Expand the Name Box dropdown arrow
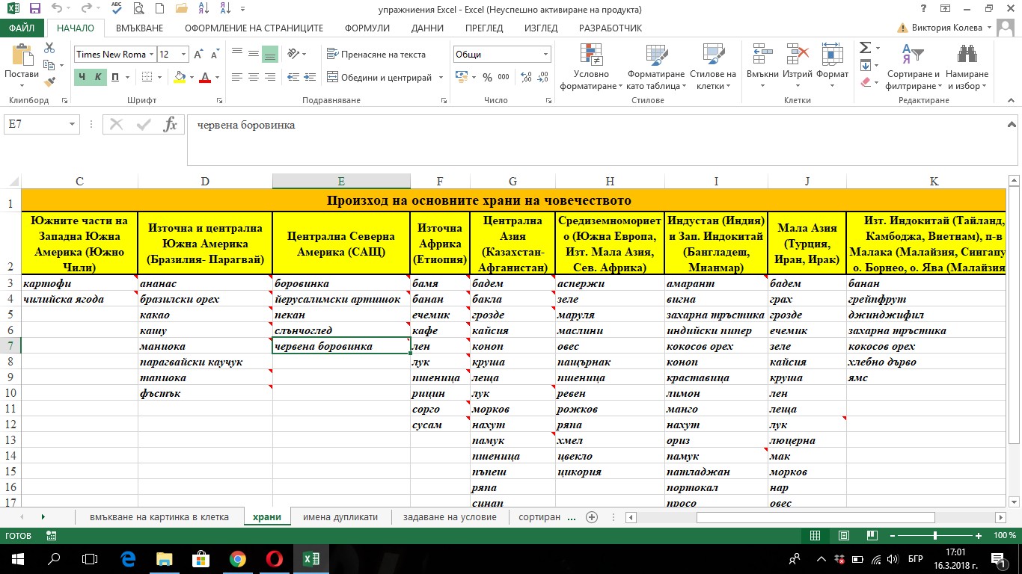1022x574 pixels. 73,125
